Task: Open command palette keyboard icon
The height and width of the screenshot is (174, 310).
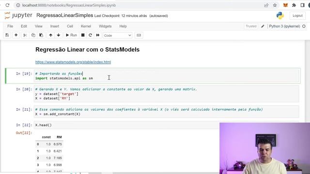Action: click(139, 35)
